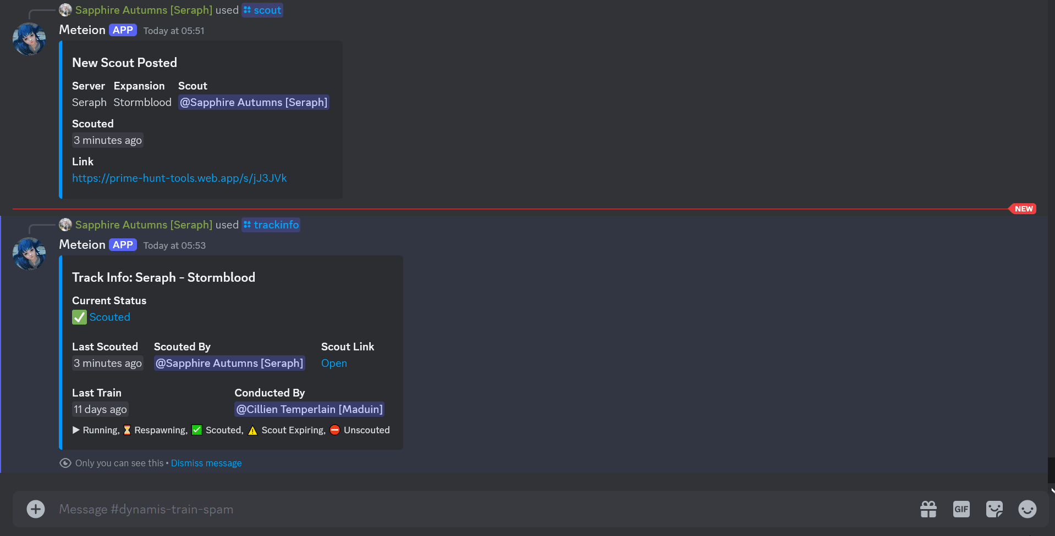
Task: Open the emoji picker
Action: pyautogui.click(x=1027, y=509)
